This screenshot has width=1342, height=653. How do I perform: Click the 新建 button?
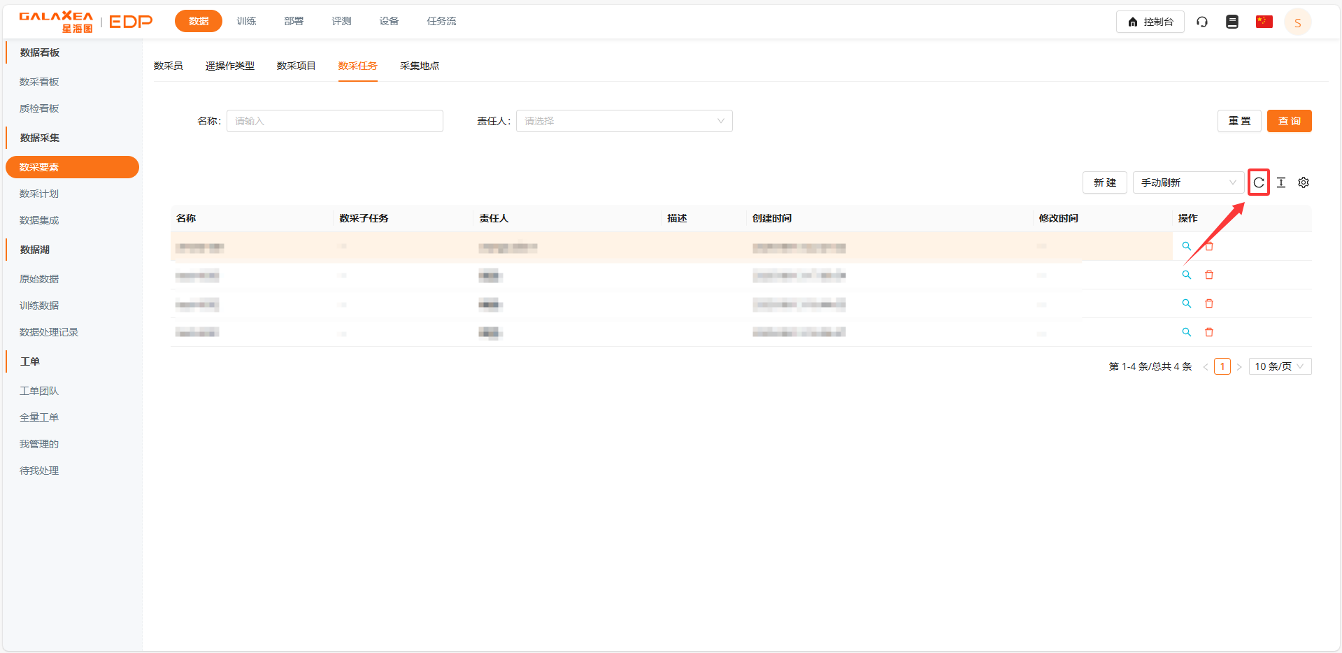(1104, 182)
